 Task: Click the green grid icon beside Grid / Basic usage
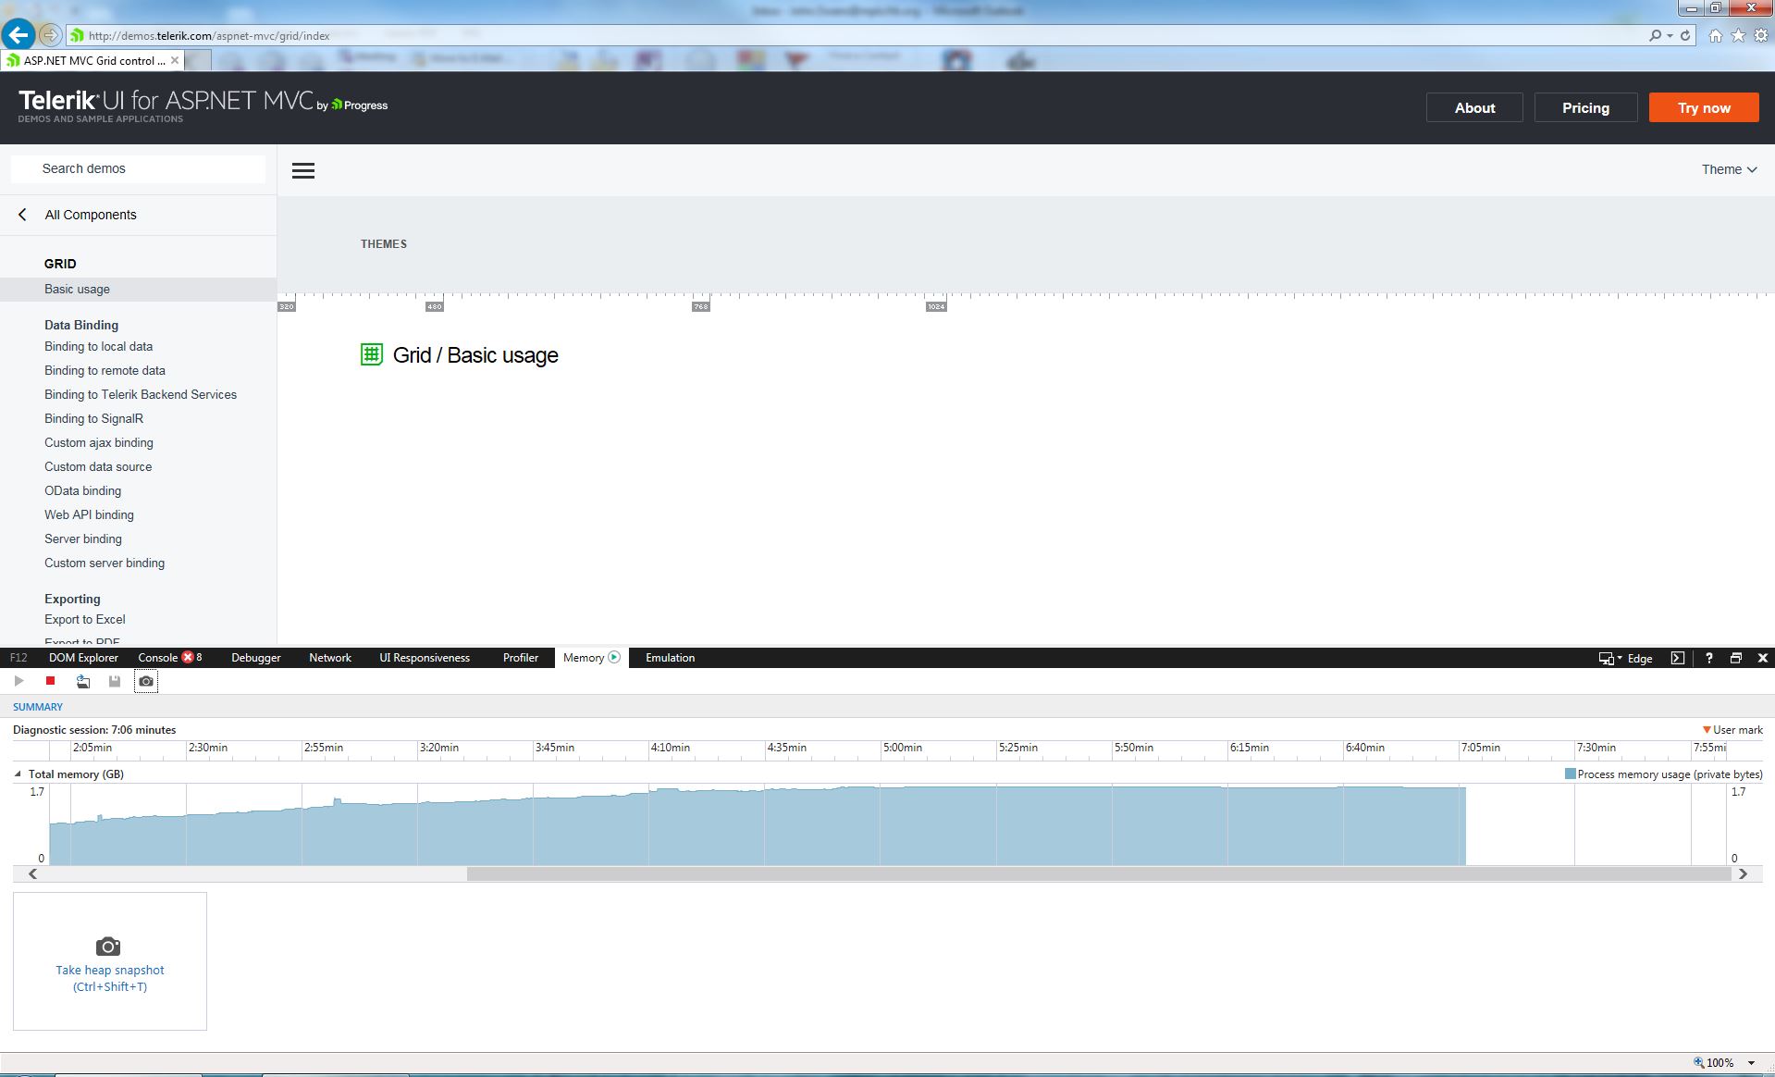pos(371,354)
